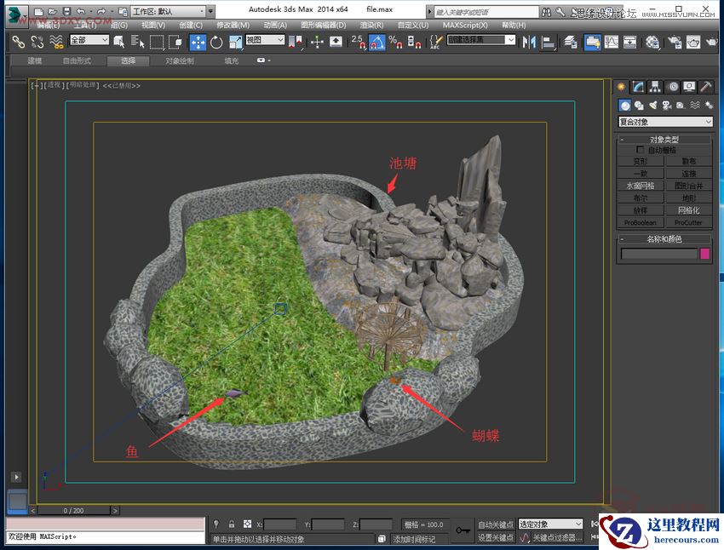The height and width of the screenshot is (550, 724).
Task: Switch to the Cameras category in Create panel
Action: [668, 105]
